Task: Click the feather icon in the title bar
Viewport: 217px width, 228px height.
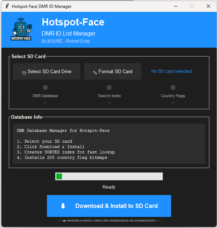Action: point(7,6)
